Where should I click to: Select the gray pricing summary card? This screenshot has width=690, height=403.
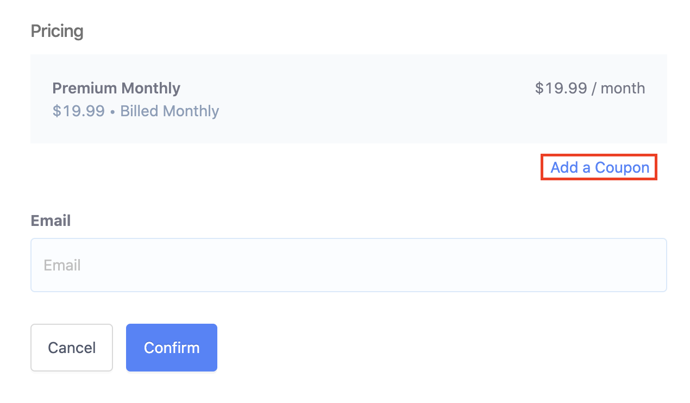point(348,99)
